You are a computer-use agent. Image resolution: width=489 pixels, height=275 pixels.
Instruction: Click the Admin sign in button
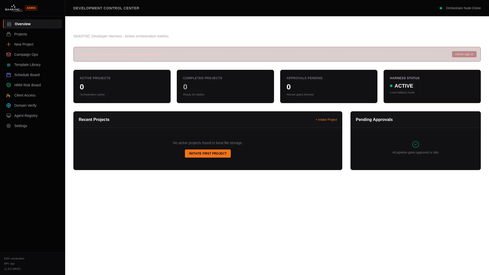coord(464,54)
